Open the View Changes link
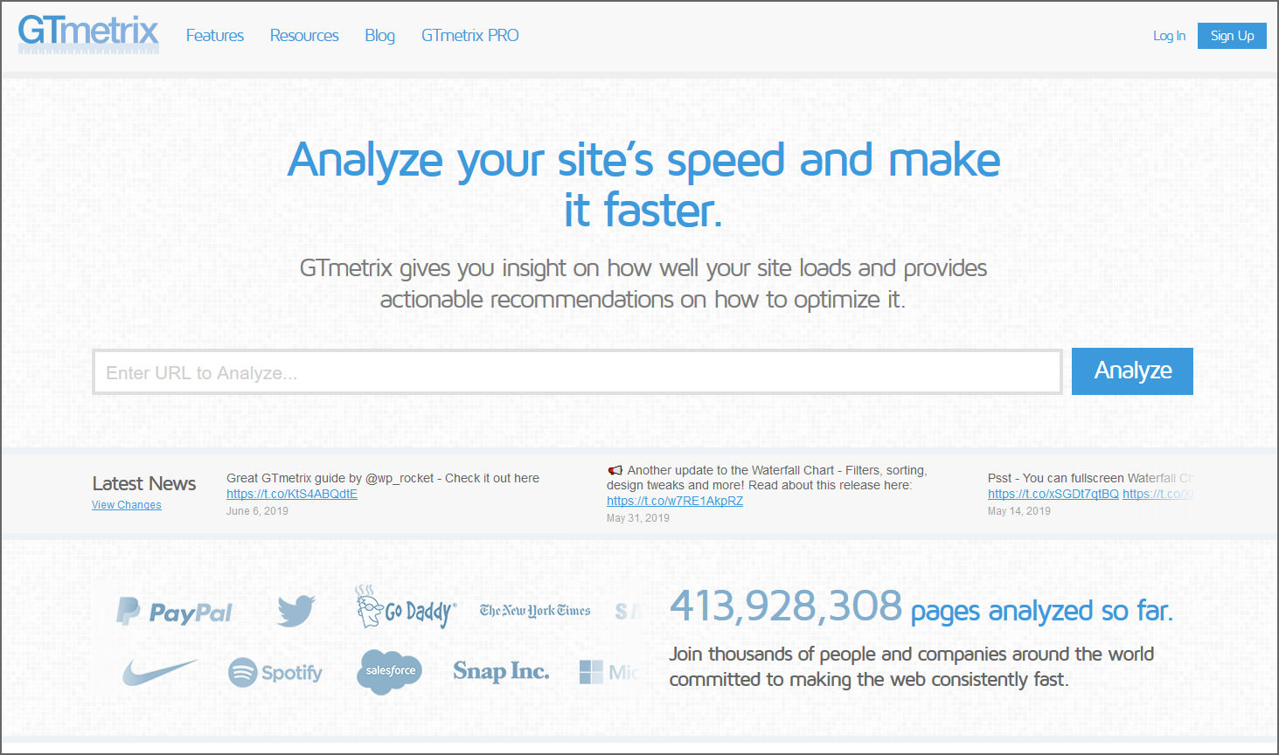1279x755 pixels. [126, 504]
